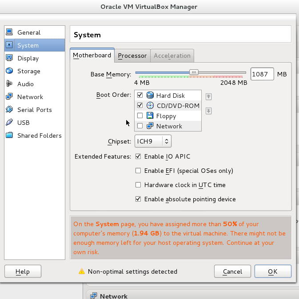Click the '4 MB' minimum memory label
This screenshot has height=299, width=299.
point(142,83)
